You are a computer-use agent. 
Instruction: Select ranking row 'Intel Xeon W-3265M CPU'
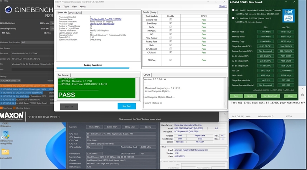(27, 92)
